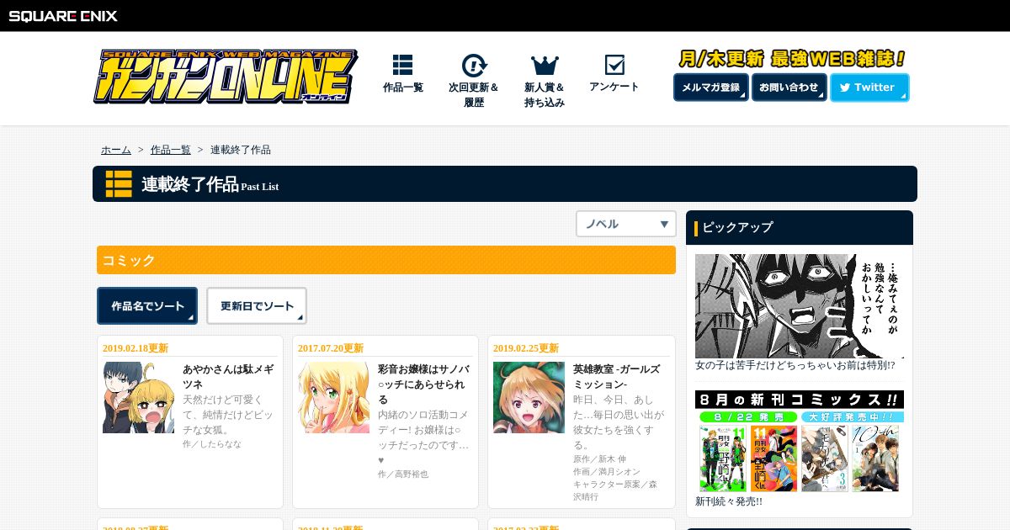Click the コミック section header
Screen dimensions: 1010x530
386,260
